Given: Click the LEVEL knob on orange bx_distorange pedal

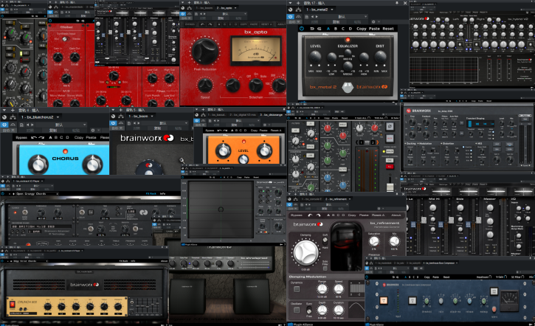Looking at the screenshot, I should [x=244, y=159].
